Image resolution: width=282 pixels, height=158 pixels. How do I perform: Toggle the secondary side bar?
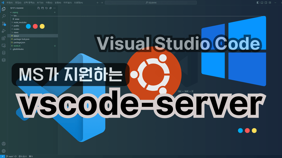[x=266, y=3]
